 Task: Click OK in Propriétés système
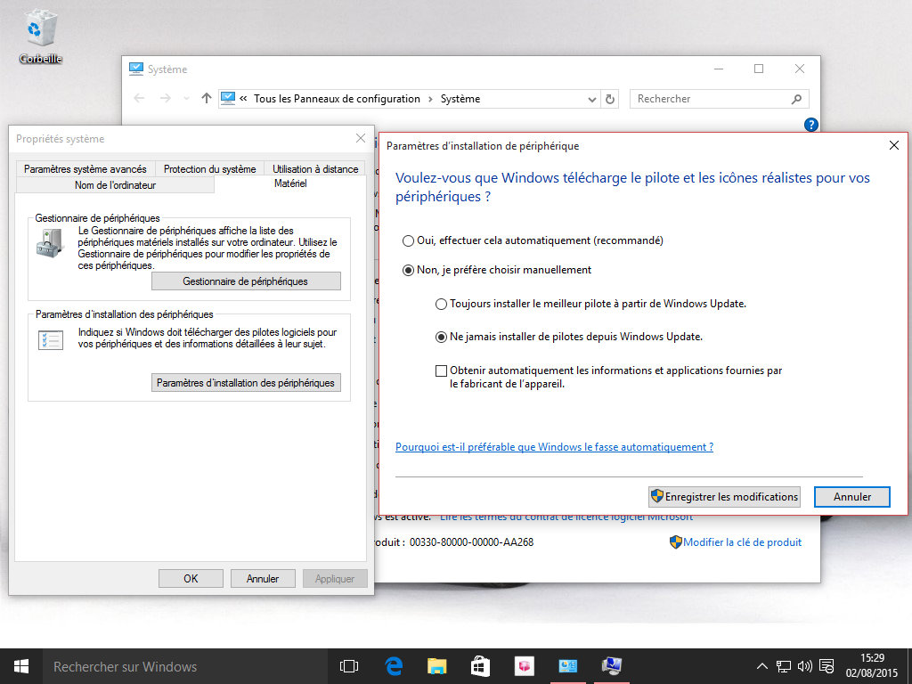coord(191,579)
